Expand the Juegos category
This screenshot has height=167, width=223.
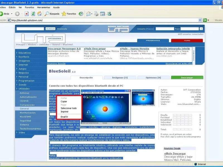(x=22, y=68)
